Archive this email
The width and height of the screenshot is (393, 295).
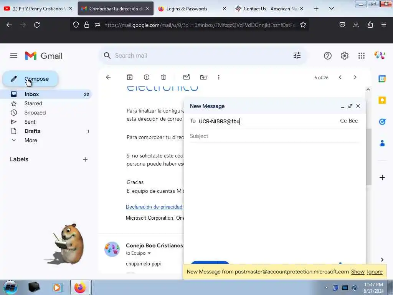(x=130, y=77)
